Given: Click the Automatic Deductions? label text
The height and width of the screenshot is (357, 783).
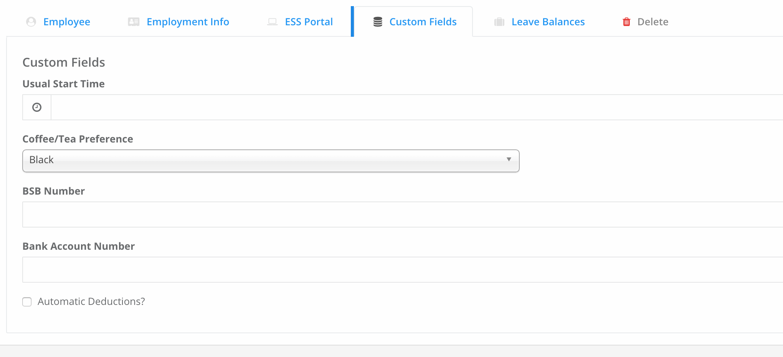Looking at the screenshot, I should pos(91,301).
